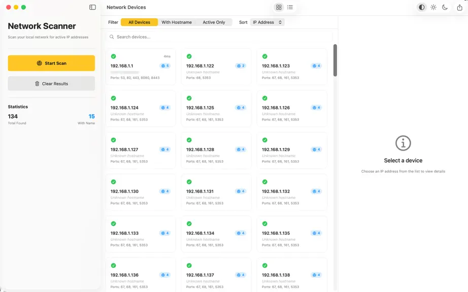This screenshot has height=292, width=468.
Task: Open device card 192.168.1.122
Action: pyautogui.click(x=216, y=67)
